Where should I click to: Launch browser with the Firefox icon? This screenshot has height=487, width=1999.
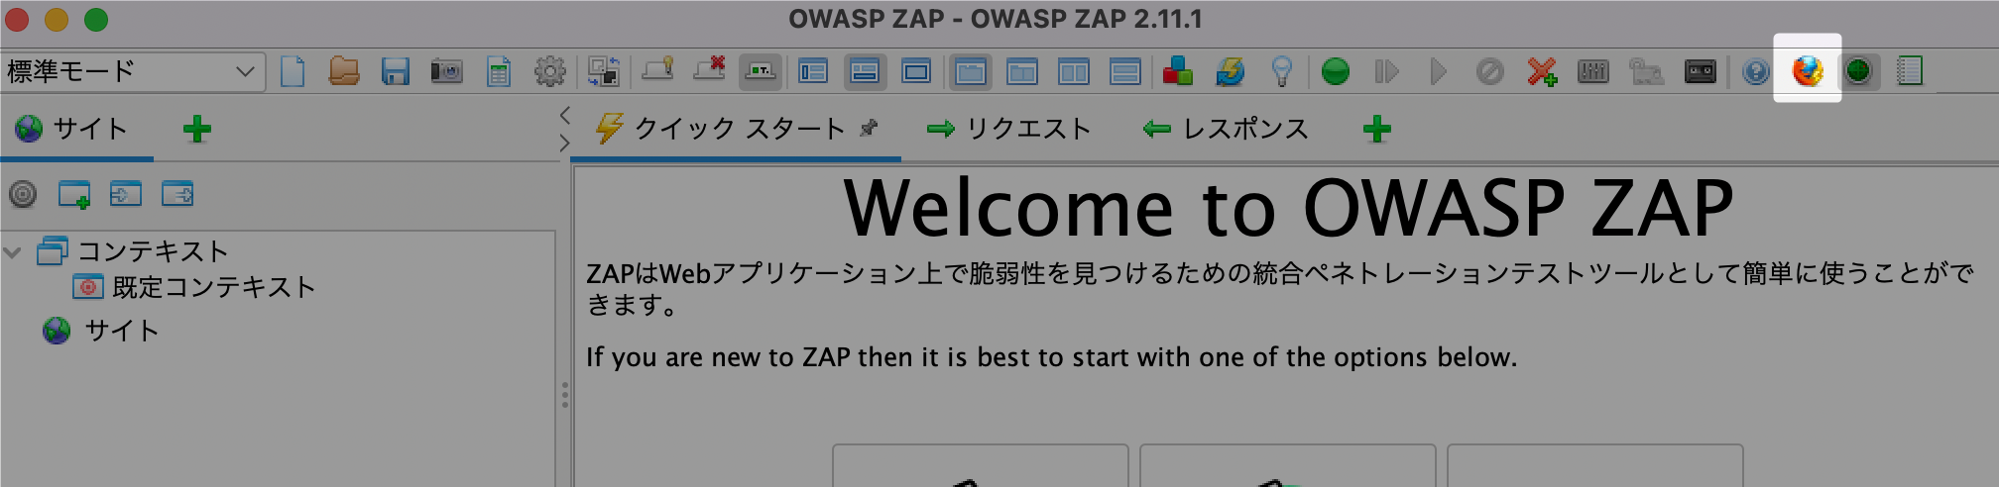click(x=1808, y=71)
